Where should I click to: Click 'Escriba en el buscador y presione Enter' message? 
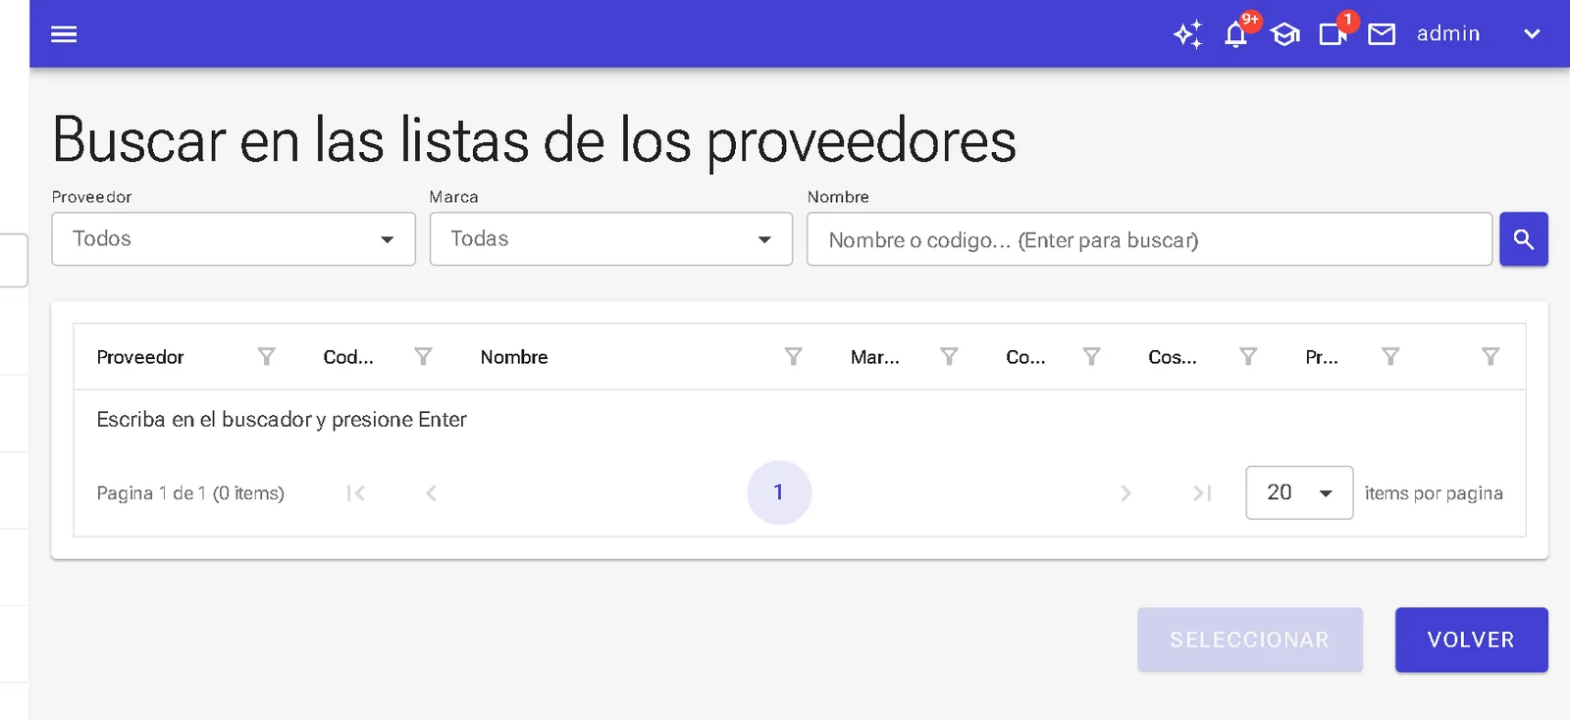[282, 420]
